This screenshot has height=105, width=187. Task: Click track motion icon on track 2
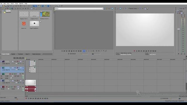point(13,68)
